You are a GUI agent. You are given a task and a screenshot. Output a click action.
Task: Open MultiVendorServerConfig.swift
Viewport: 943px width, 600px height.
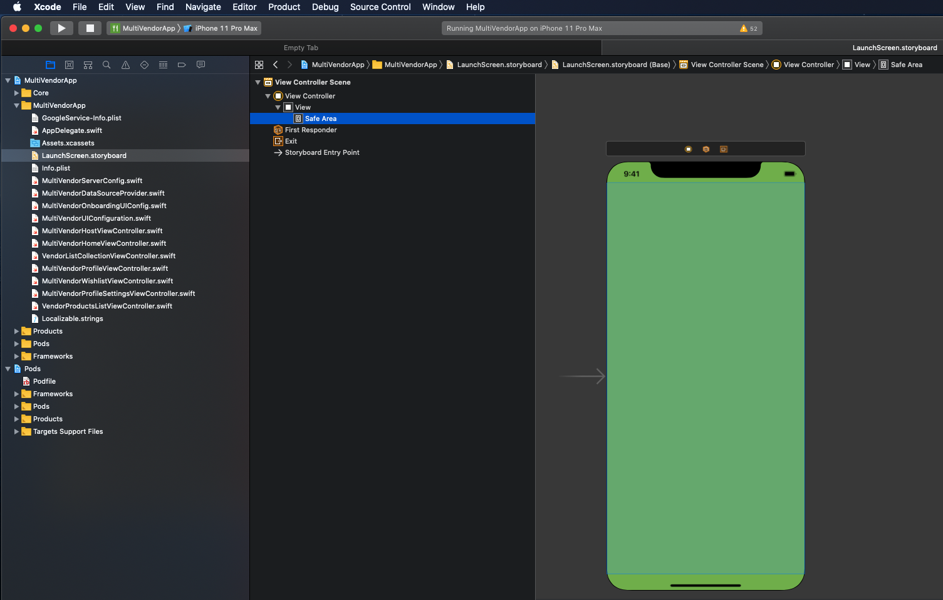point(92,181)
